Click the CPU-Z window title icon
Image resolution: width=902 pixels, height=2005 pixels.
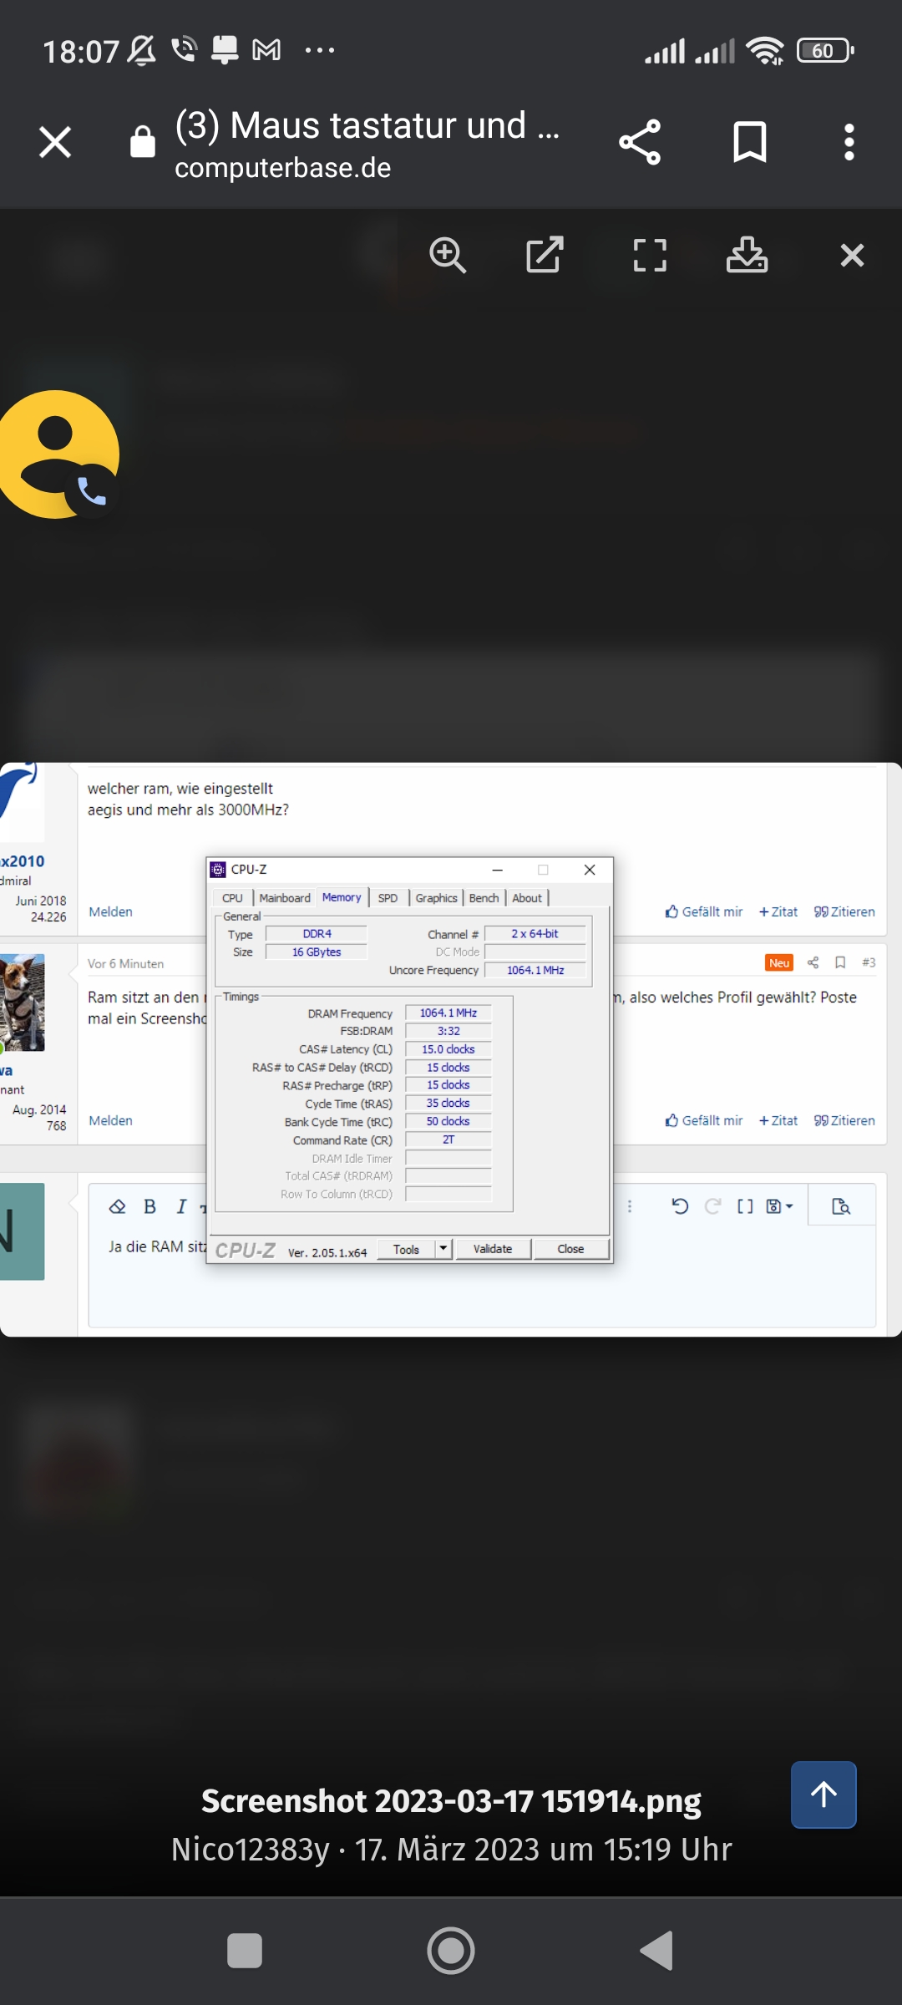pos(218,870)
